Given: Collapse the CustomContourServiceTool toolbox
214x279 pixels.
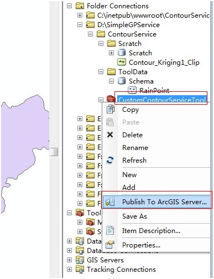Looking at the screenshot, I should pos(101,100).
